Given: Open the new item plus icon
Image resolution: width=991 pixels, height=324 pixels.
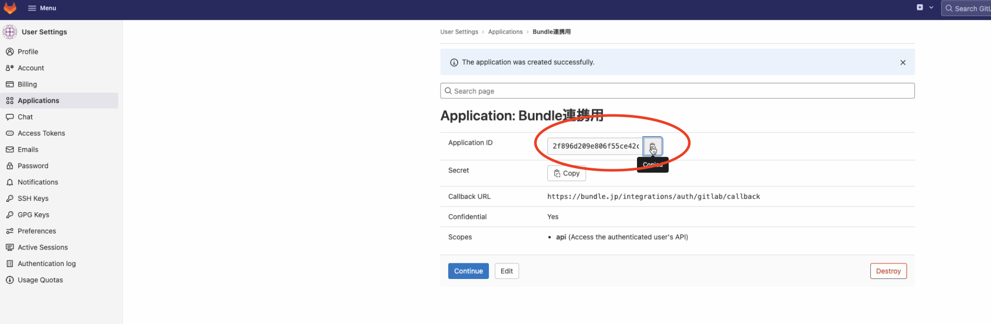Looking at the screenshot, I should pos(919,8).
